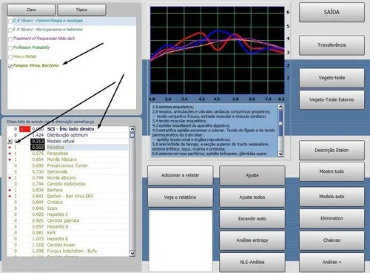Select Fungus Indictation - Bufo row

68,251
